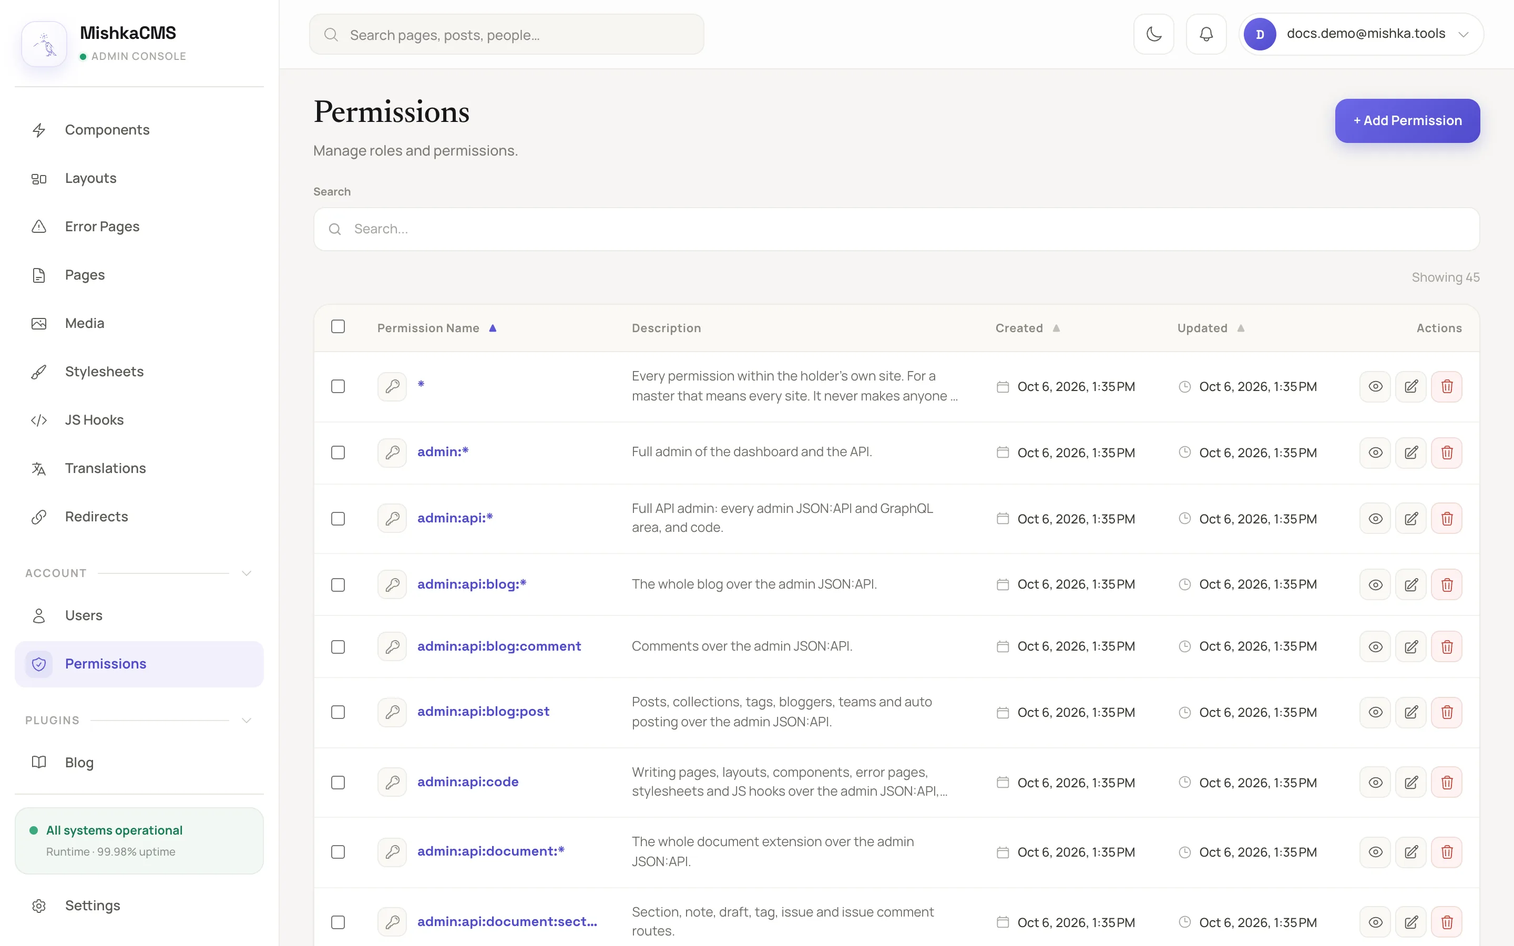This screenshot has width=1514, height=946.
Task: Navigate to Translations
Action: pos(139,469)
